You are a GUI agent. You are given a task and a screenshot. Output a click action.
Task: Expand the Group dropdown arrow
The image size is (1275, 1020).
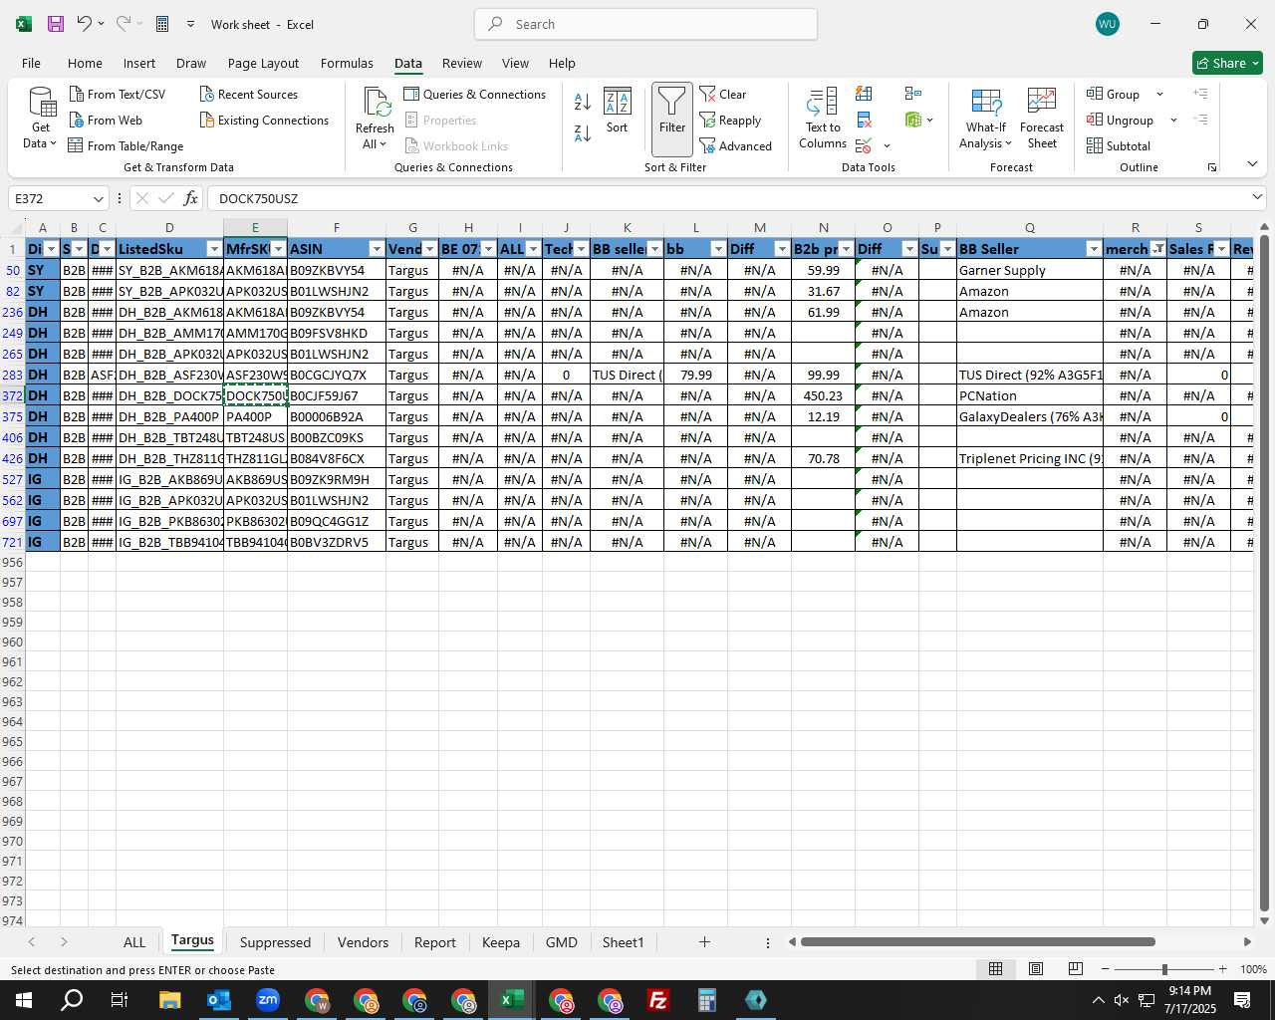click(x=1159, y=94)
